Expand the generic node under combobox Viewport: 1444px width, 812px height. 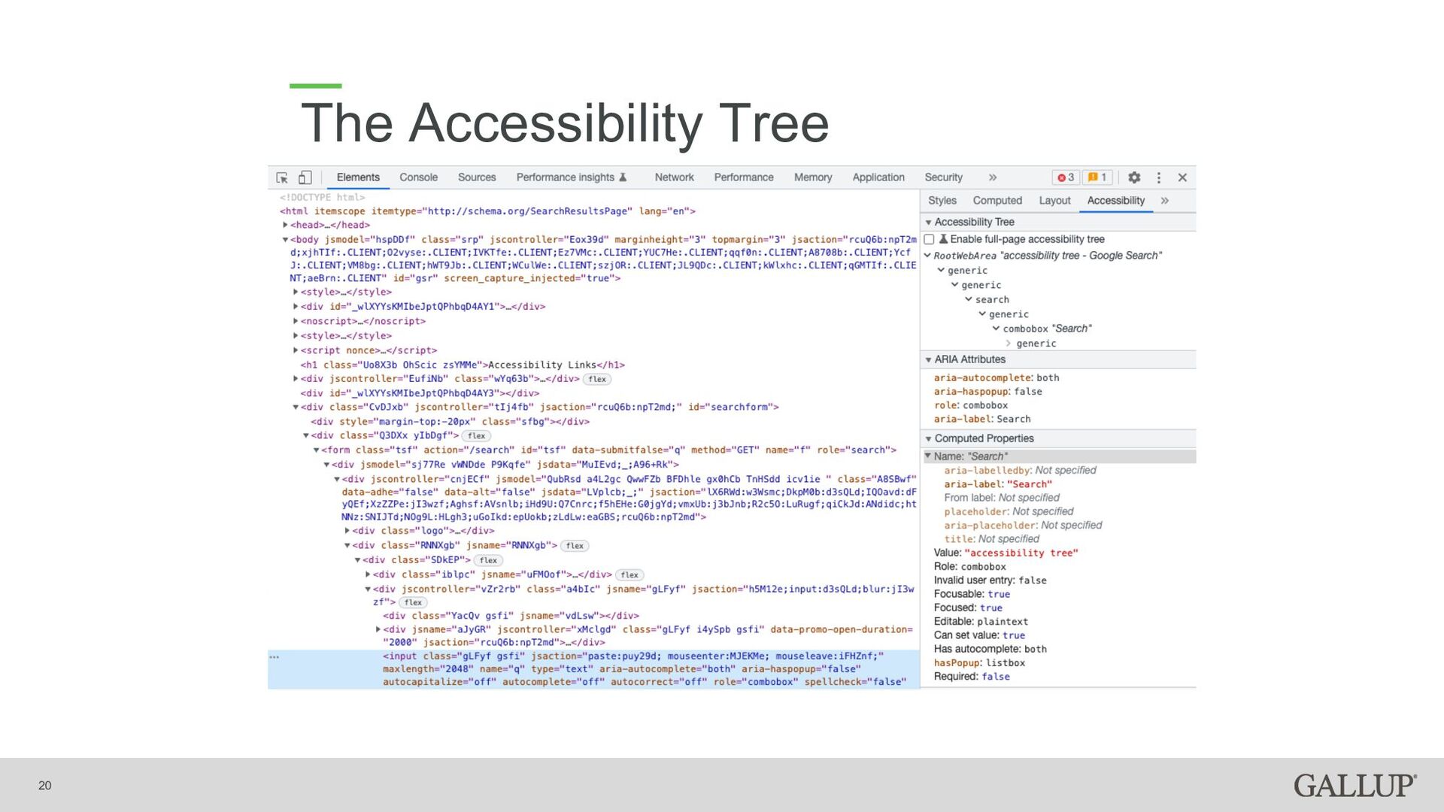click(1009, 344)
